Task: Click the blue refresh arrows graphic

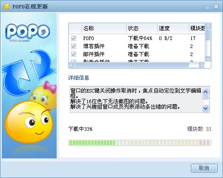Action: (29, 73)
